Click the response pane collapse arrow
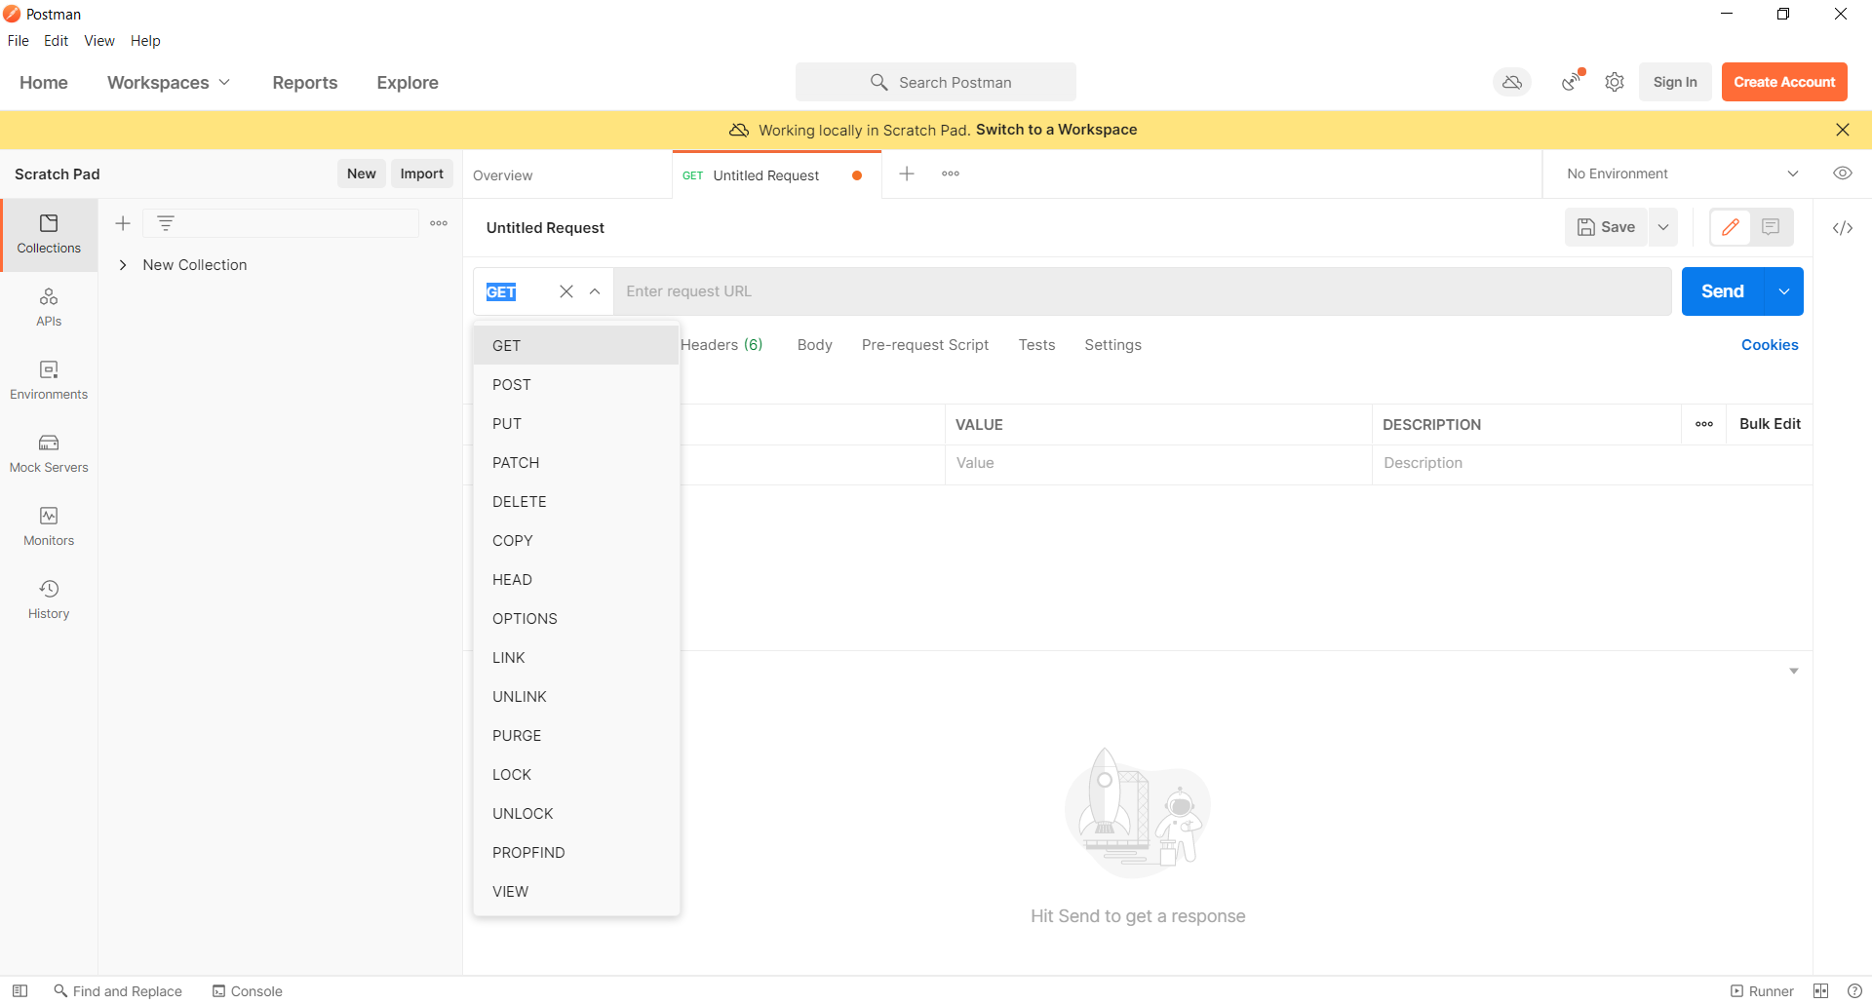This screenshot has height=1004, width=1872. [1794, 671]
